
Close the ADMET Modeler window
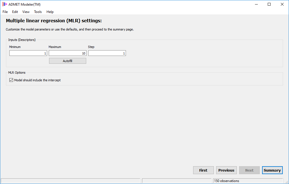click(x=282, y=4)
